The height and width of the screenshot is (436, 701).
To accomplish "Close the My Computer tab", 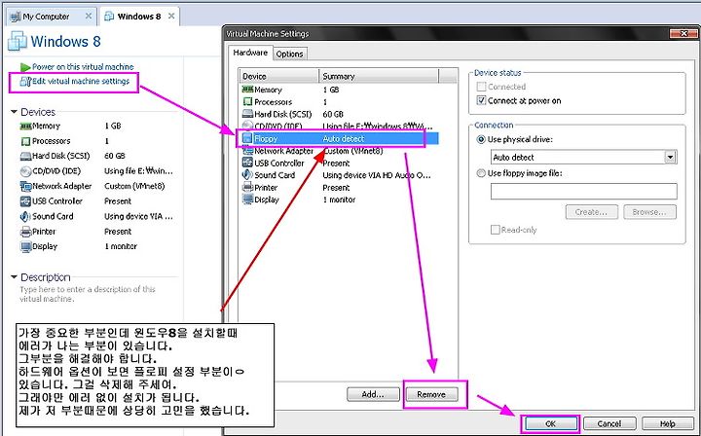I will [89, 17].
